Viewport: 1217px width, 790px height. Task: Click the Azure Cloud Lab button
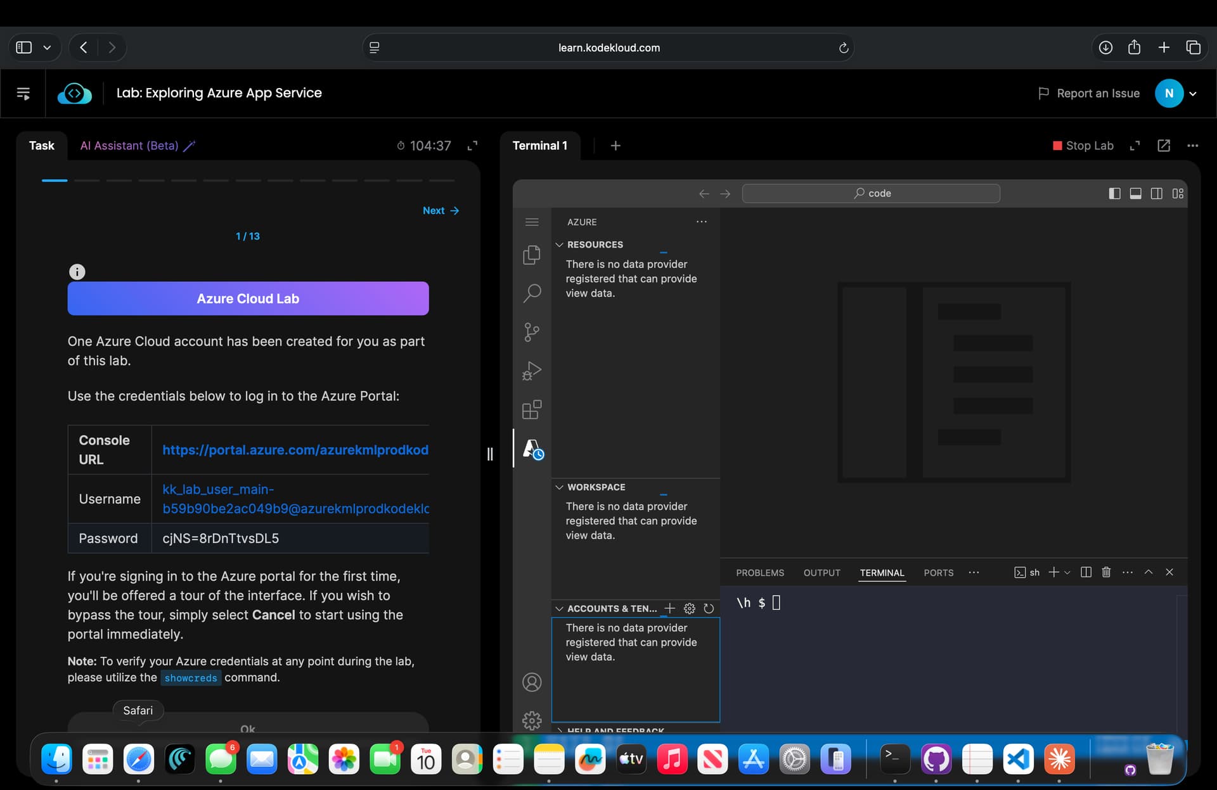(248, 298)
